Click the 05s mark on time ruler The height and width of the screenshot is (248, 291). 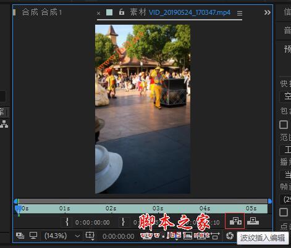tap(251, 209)
